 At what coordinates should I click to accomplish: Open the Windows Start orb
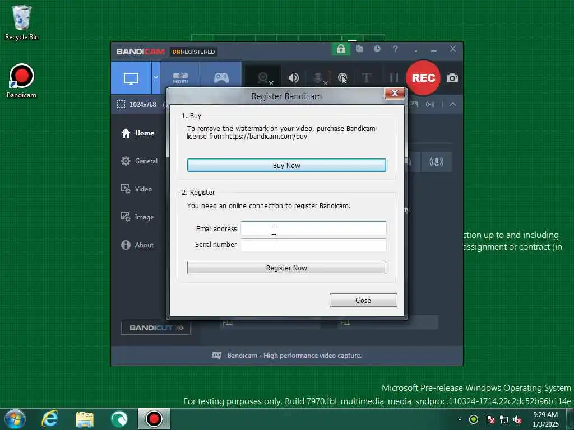tap(15, 419)
